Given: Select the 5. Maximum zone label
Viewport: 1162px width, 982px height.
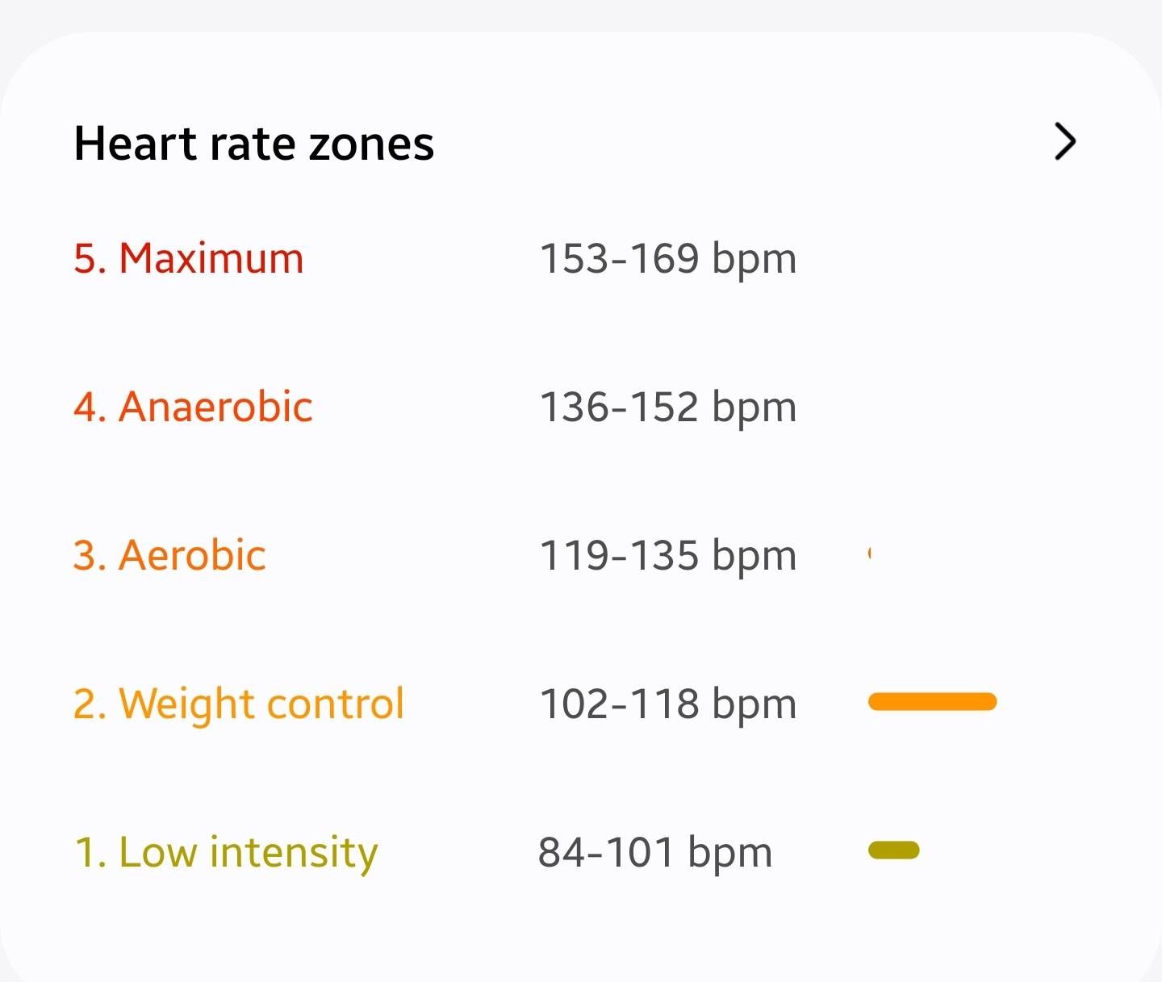Looking at the screenshot, I should tap(188, 257).
